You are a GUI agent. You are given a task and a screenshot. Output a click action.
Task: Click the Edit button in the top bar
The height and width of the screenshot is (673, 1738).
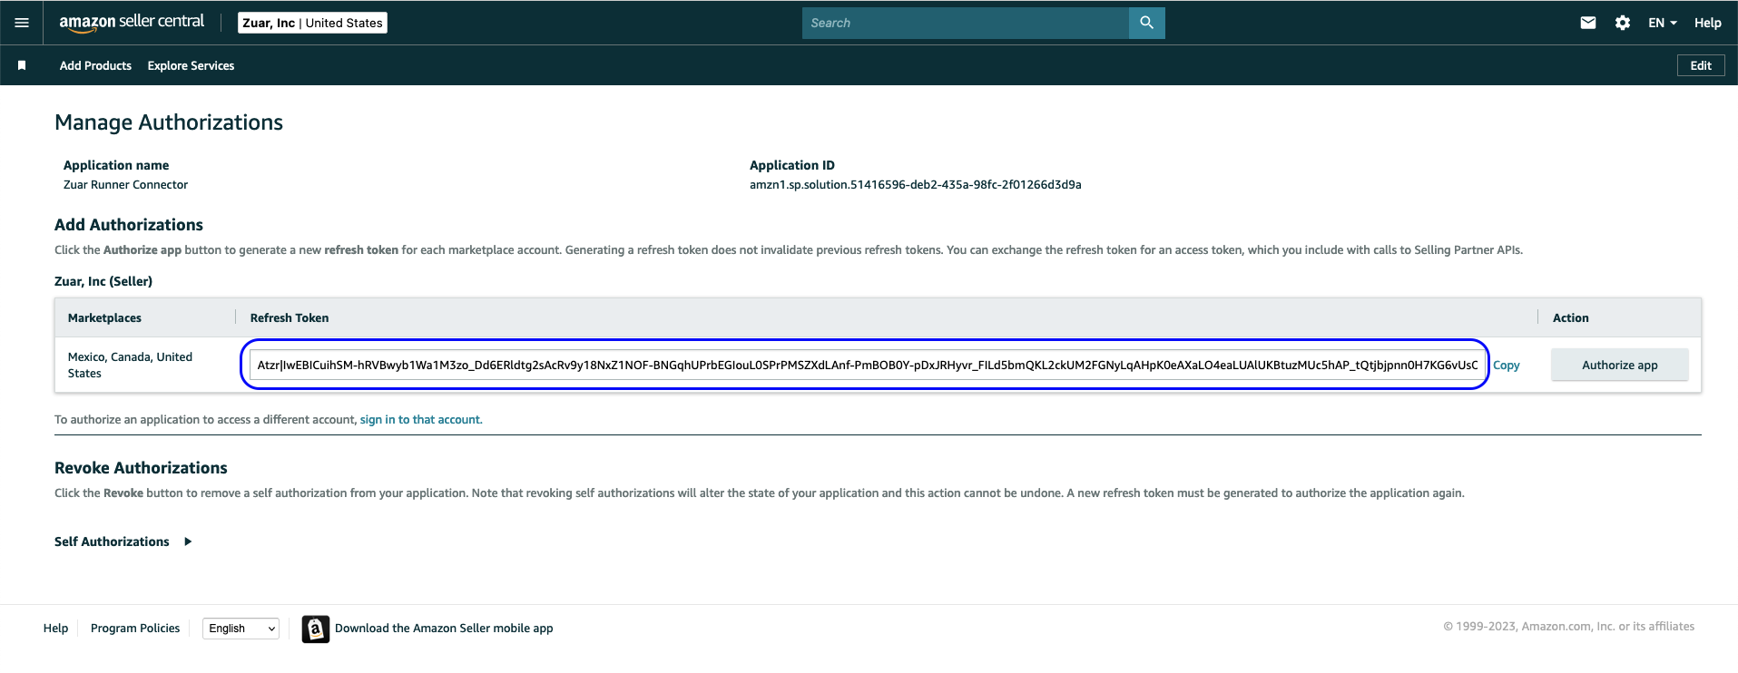pos(1701,65)
